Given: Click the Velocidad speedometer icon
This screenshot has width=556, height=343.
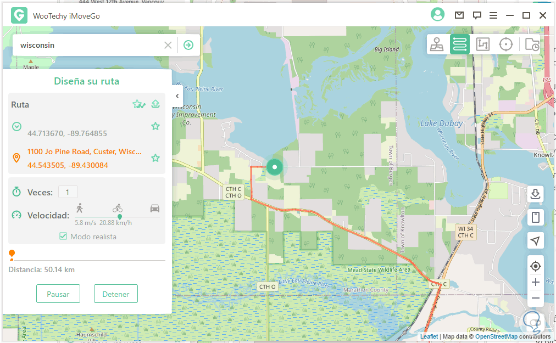Looking at the screenshot, I should [x=16, y=215].
